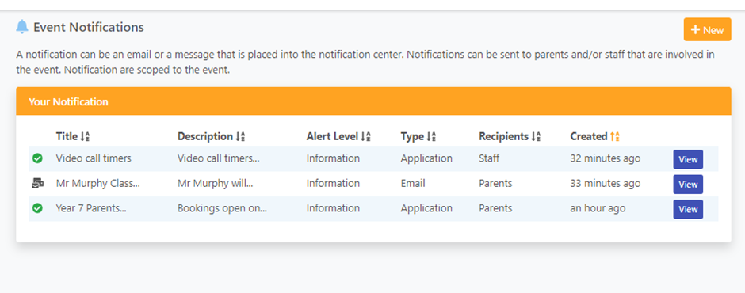Click the Created column header label

[589, 137]
